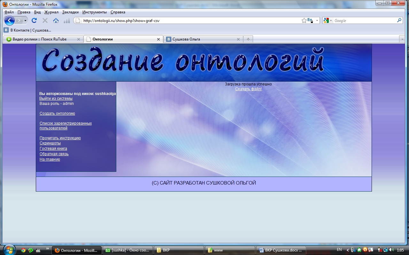The image size is (409, 255).
Task: Switch to the Онтологии - Mozilla taskbar button
Action: (x=77, y=250)
